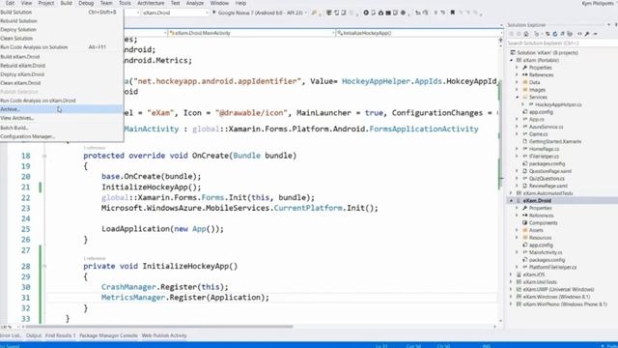Image resolution: width=618 pixels, height=348 pixels.
Task: Select View Archives... menu entry
Action: 61,118
